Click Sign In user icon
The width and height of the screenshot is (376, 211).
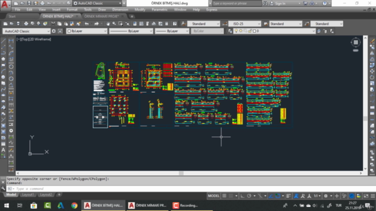coord(271,4)
